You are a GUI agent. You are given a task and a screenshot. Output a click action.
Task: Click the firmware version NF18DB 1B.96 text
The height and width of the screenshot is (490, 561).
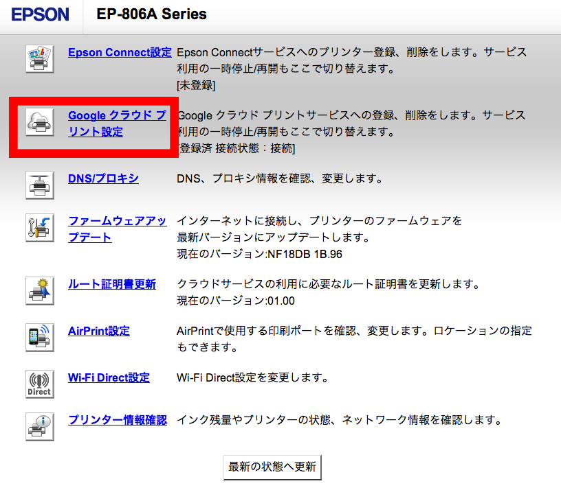305,255
